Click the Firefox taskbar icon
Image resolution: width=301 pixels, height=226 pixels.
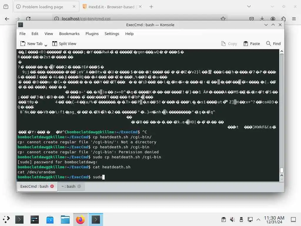coord(81,220)
